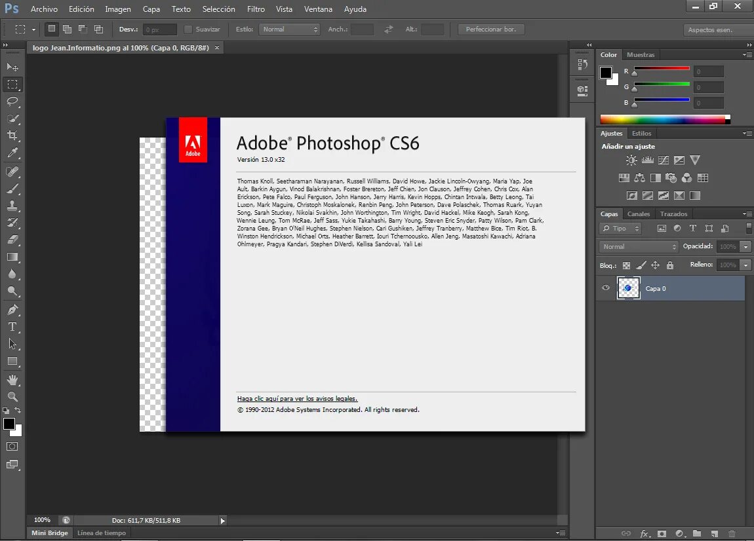Select the Brush tool

(12, 189)
